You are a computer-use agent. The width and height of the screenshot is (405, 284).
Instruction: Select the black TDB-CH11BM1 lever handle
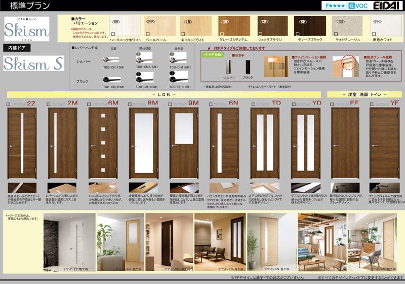(179, 78)
